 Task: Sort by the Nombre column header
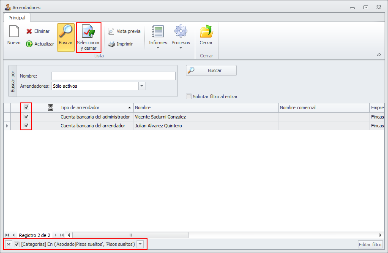click(x=206, y=108)
